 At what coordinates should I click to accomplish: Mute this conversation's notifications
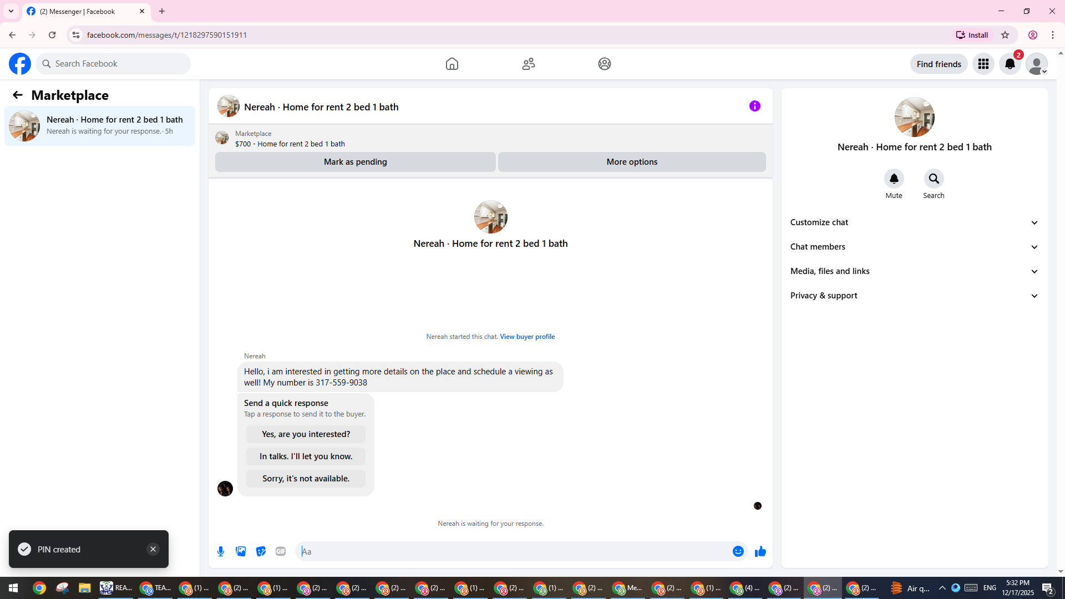pyautogui.click(x=894, y=179)
